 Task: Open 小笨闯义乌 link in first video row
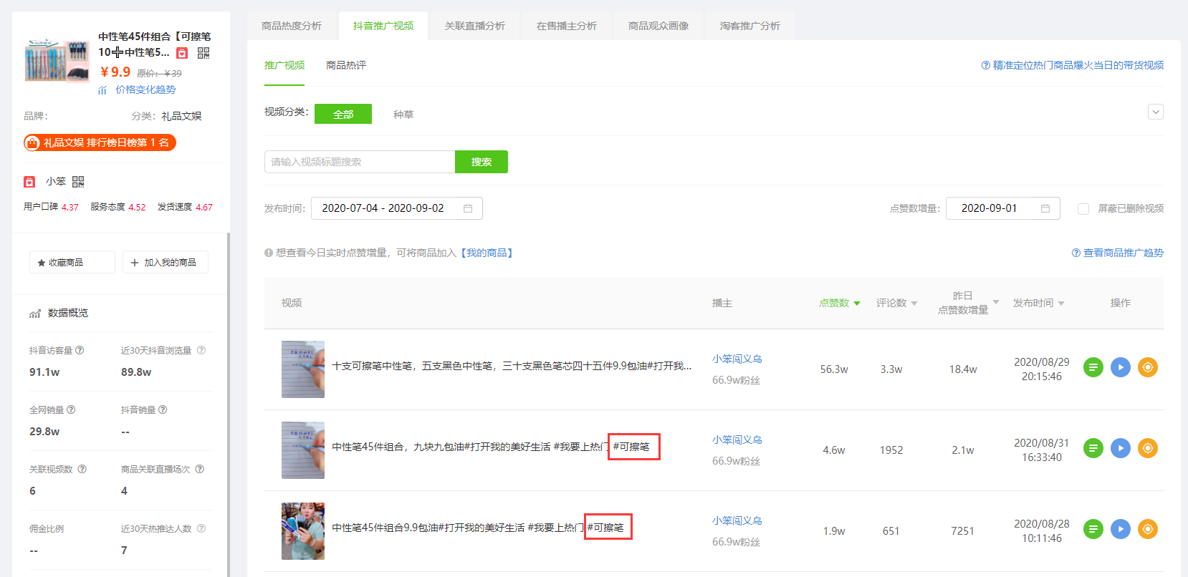coord(737,359)
